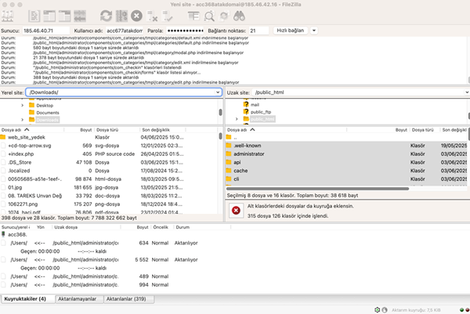
Task: Select the web_site_yedek folder icon
Action: (x=3, y=137)
